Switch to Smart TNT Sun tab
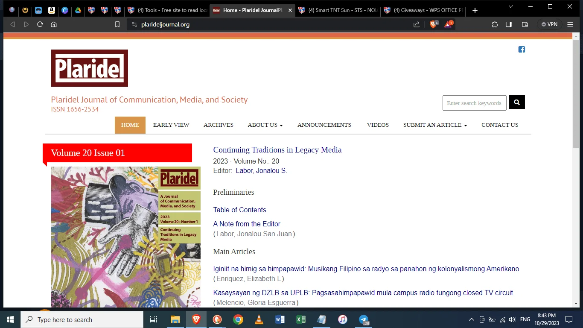This screenshot has height=328, width=583. (338, 10)
